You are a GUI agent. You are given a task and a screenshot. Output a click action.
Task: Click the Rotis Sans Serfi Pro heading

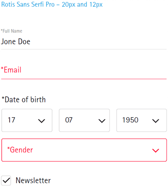(52, 5)
